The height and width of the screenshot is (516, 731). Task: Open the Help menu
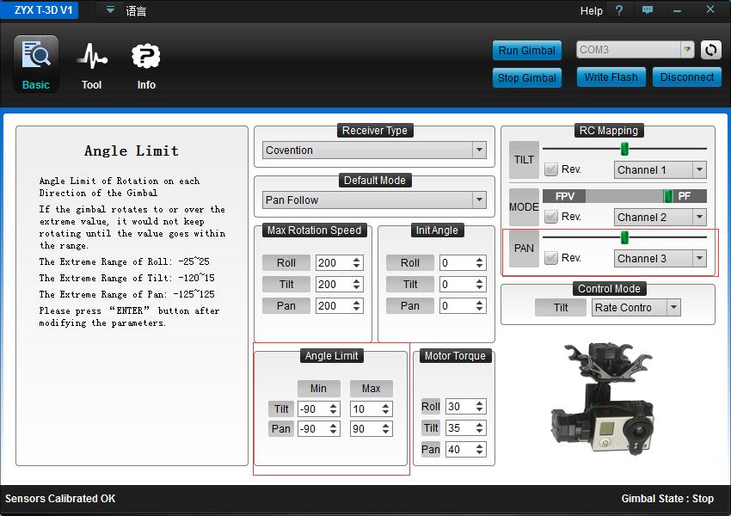coord(592,11)
